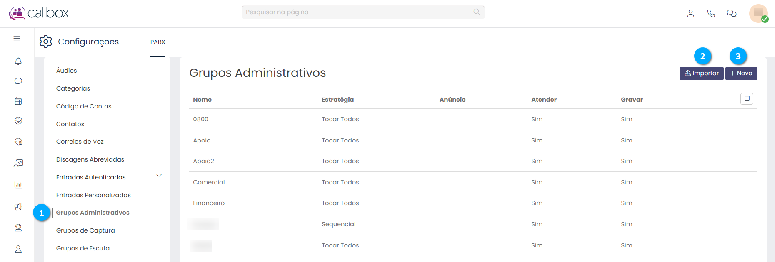
Task: Toggle the select-all checkbox in table header
Action: tap(747, 99)
